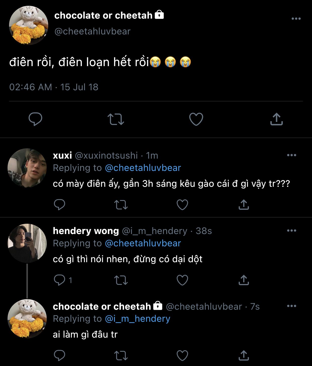Open more options on xuxi's reply
The width and height of the screenshot is (312, 366).
coord(291,155)
